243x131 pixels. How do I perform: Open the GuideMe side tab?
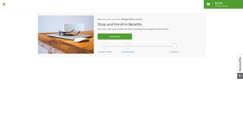[x=240, y=64]
